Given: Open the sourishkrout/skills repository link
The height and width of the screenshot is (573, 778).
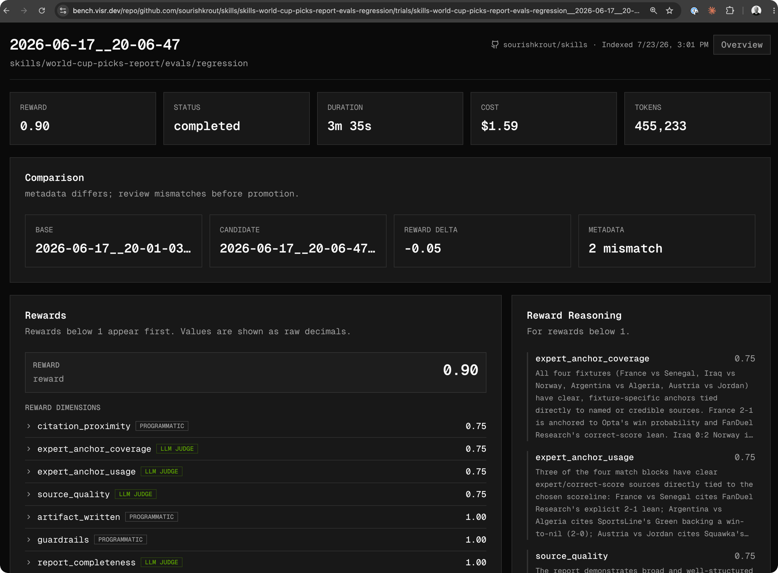Looking at the screenshot, I should (x=545, y=45).
